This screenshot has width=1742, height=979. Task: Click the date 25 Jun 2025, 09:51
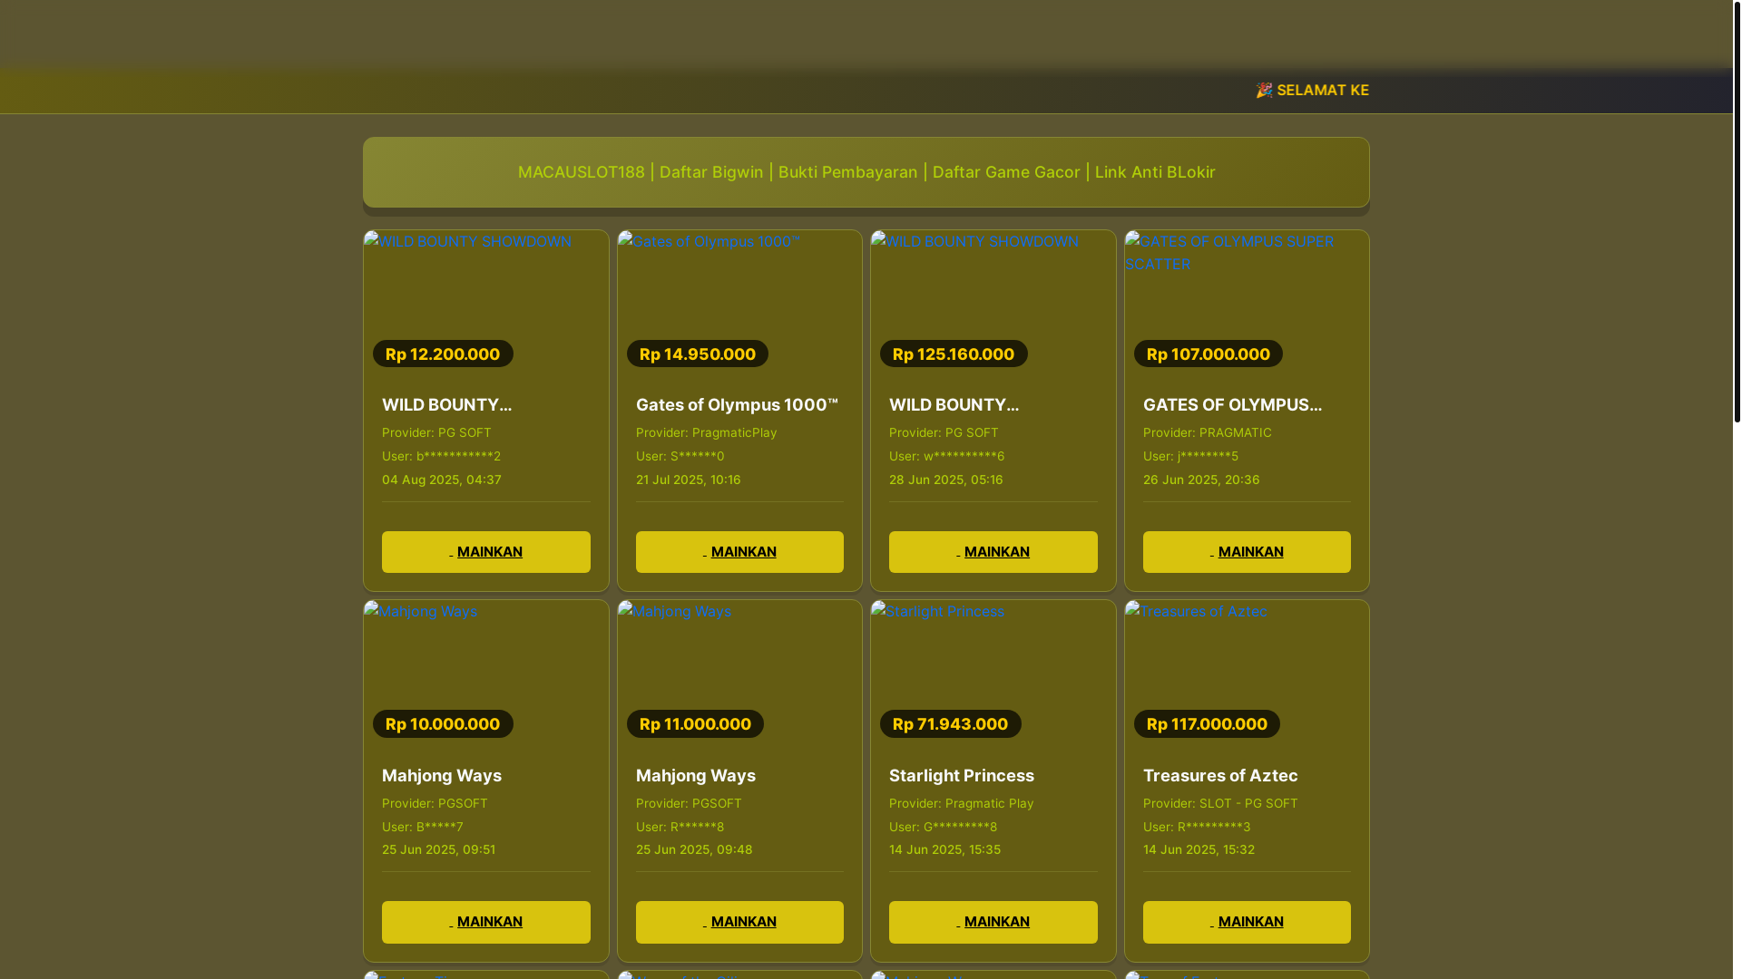coord(439,850)
